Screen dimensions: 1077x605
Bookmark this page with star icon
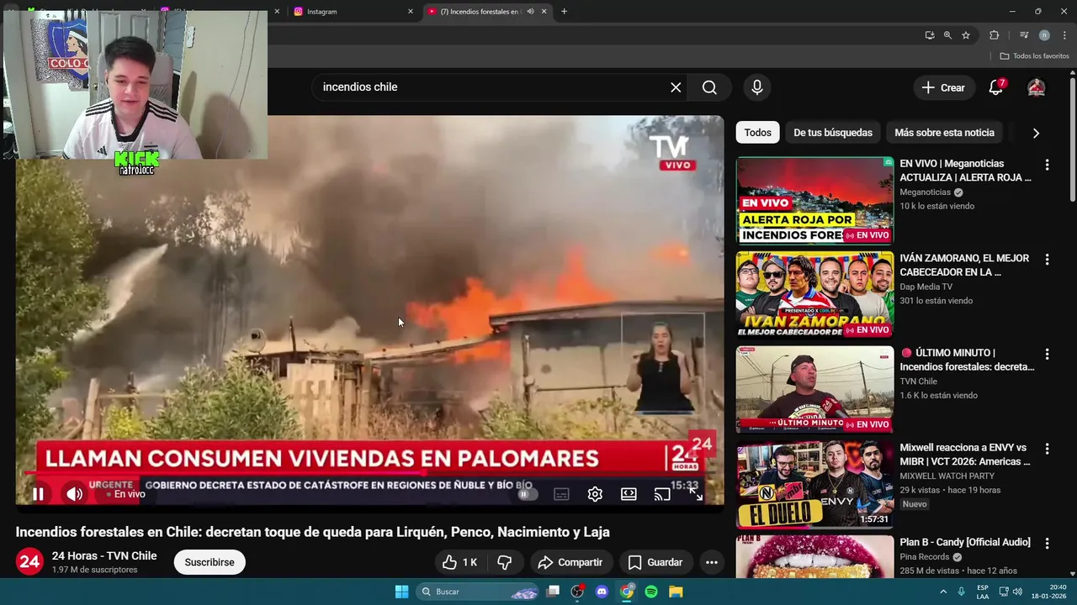pyautogui.click(x=966, y=35)
